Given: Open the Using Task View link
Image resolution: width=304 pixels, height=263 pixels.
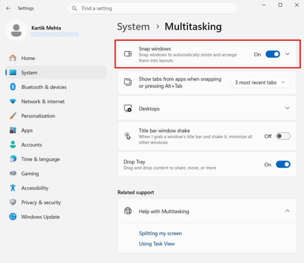Looking at the screenshot, I should 157,244.
